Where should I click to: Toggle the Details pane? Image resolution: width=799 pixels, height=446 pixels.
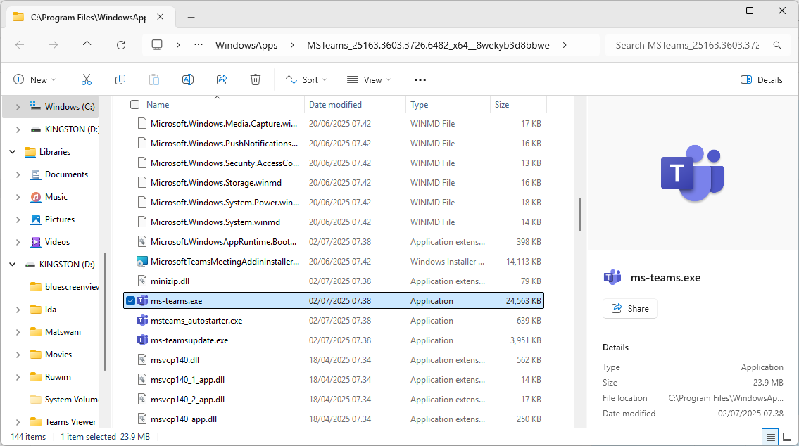pyautogui.click(x=761, y=79)
